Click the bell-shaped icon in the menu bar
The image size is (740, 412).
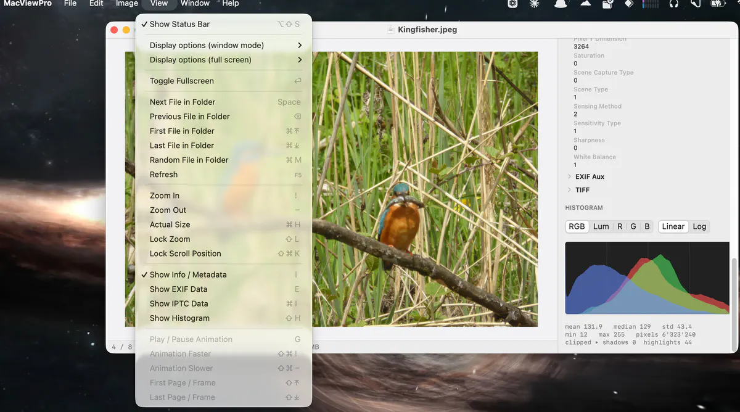pos(560,4)
